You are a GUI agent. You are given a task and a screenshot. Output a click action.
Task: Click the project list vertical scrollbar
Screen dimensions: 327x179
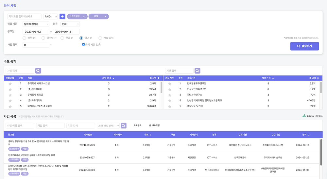[321, 152]
